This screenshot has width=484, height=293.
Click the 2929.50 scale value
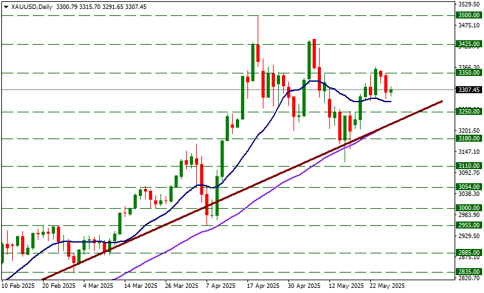[469, 236]
